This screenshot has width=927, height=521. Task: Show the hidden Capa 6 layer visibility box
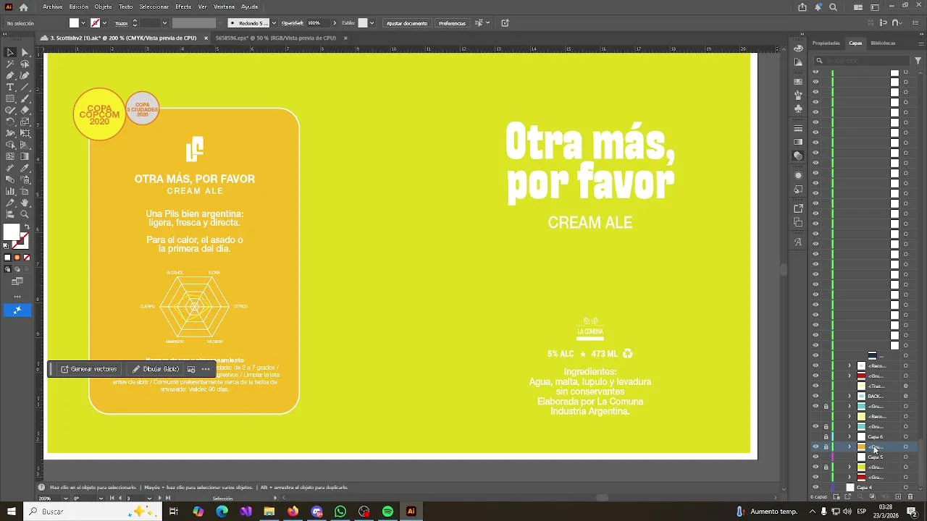point(815,437)
